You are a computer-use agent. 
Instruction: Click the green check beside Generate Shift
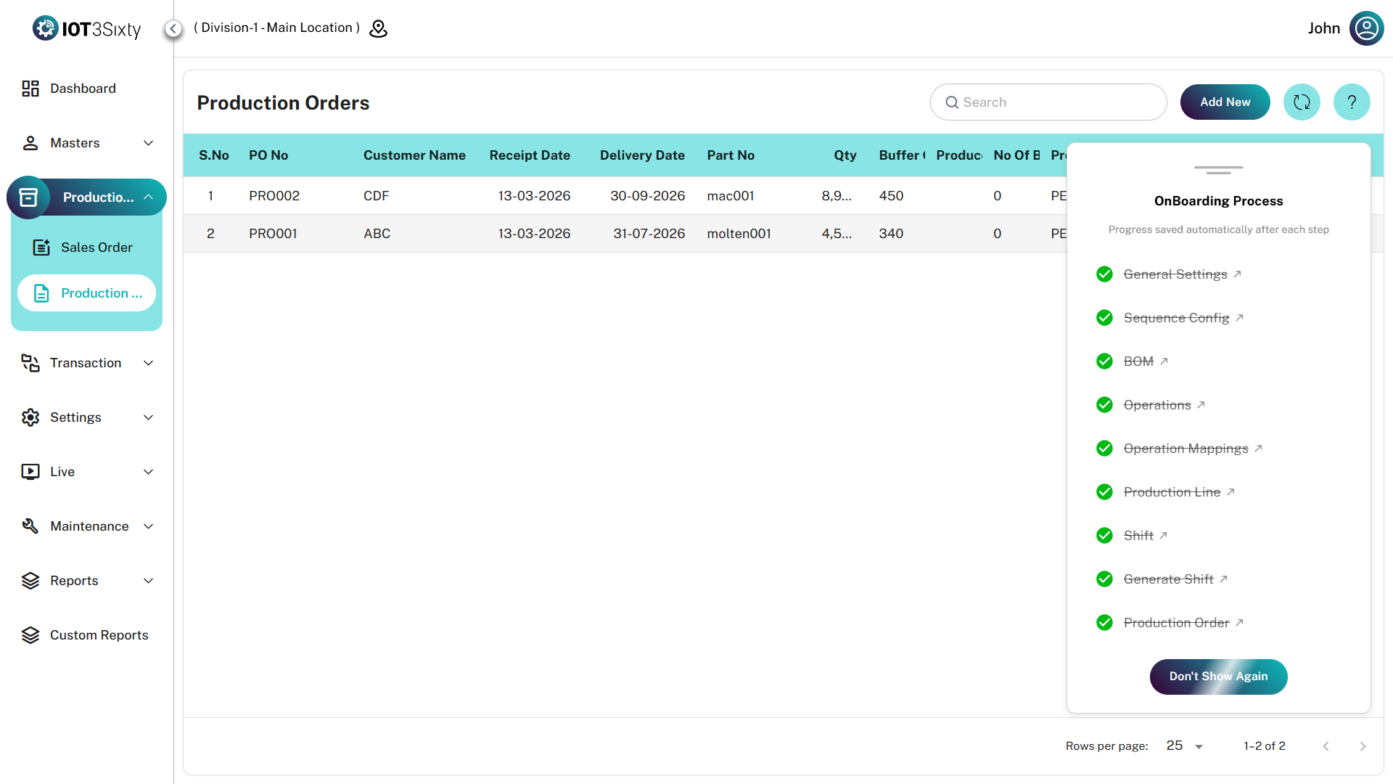point(1104,579)
